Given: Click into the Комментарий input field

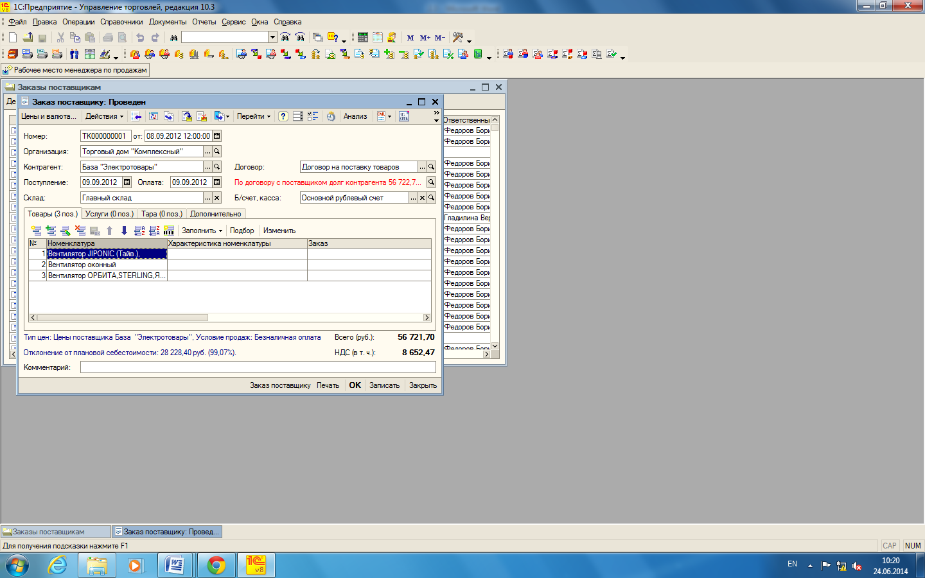Looking at the screenshot, I should click(x=258, y=367).
